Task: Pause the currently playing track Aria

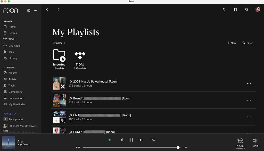Action: (x=131, y=140)
